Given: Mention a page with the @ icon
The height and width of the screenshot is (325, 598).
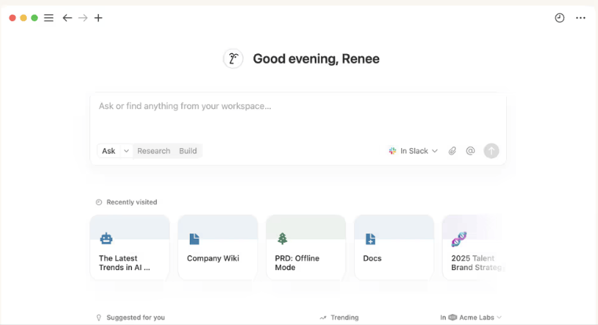Looking at the screenshot, I should pos(470,151).
